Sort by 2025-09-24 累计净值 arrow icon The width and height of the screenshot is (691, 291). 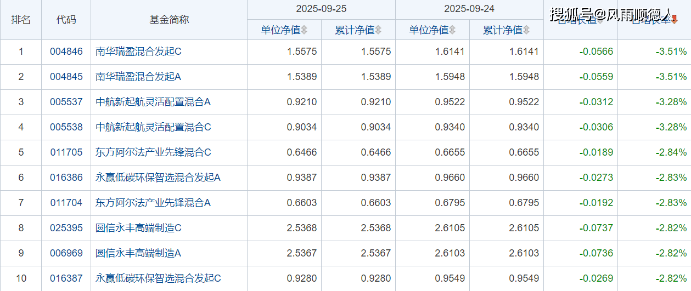click(526, 30)
